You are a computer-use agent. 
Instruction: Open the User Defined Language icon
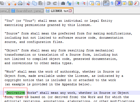(124, 3)
